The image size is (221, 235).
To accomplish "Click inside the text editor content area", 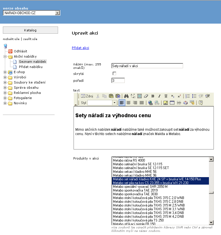I will click(x=143, y=128).
